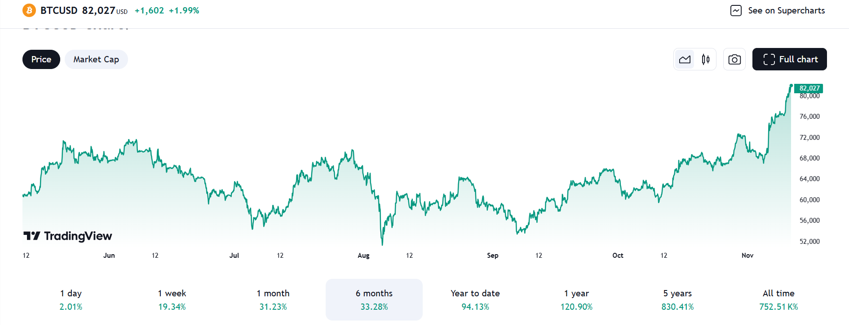849x325 pixels.
Task: Take a chart snapshot with camera icon
Action: [x=734, y=59]
